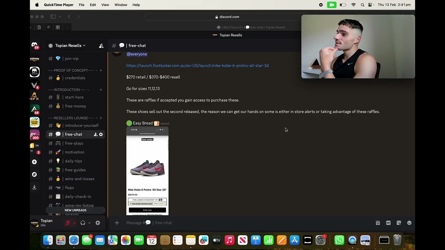Open the NFX server icon
Viewport: 445px width, 250px height.
coord(34,97)
